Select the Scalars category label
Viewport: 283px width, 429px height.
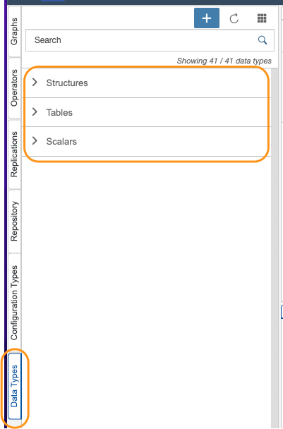click(61, 141)
